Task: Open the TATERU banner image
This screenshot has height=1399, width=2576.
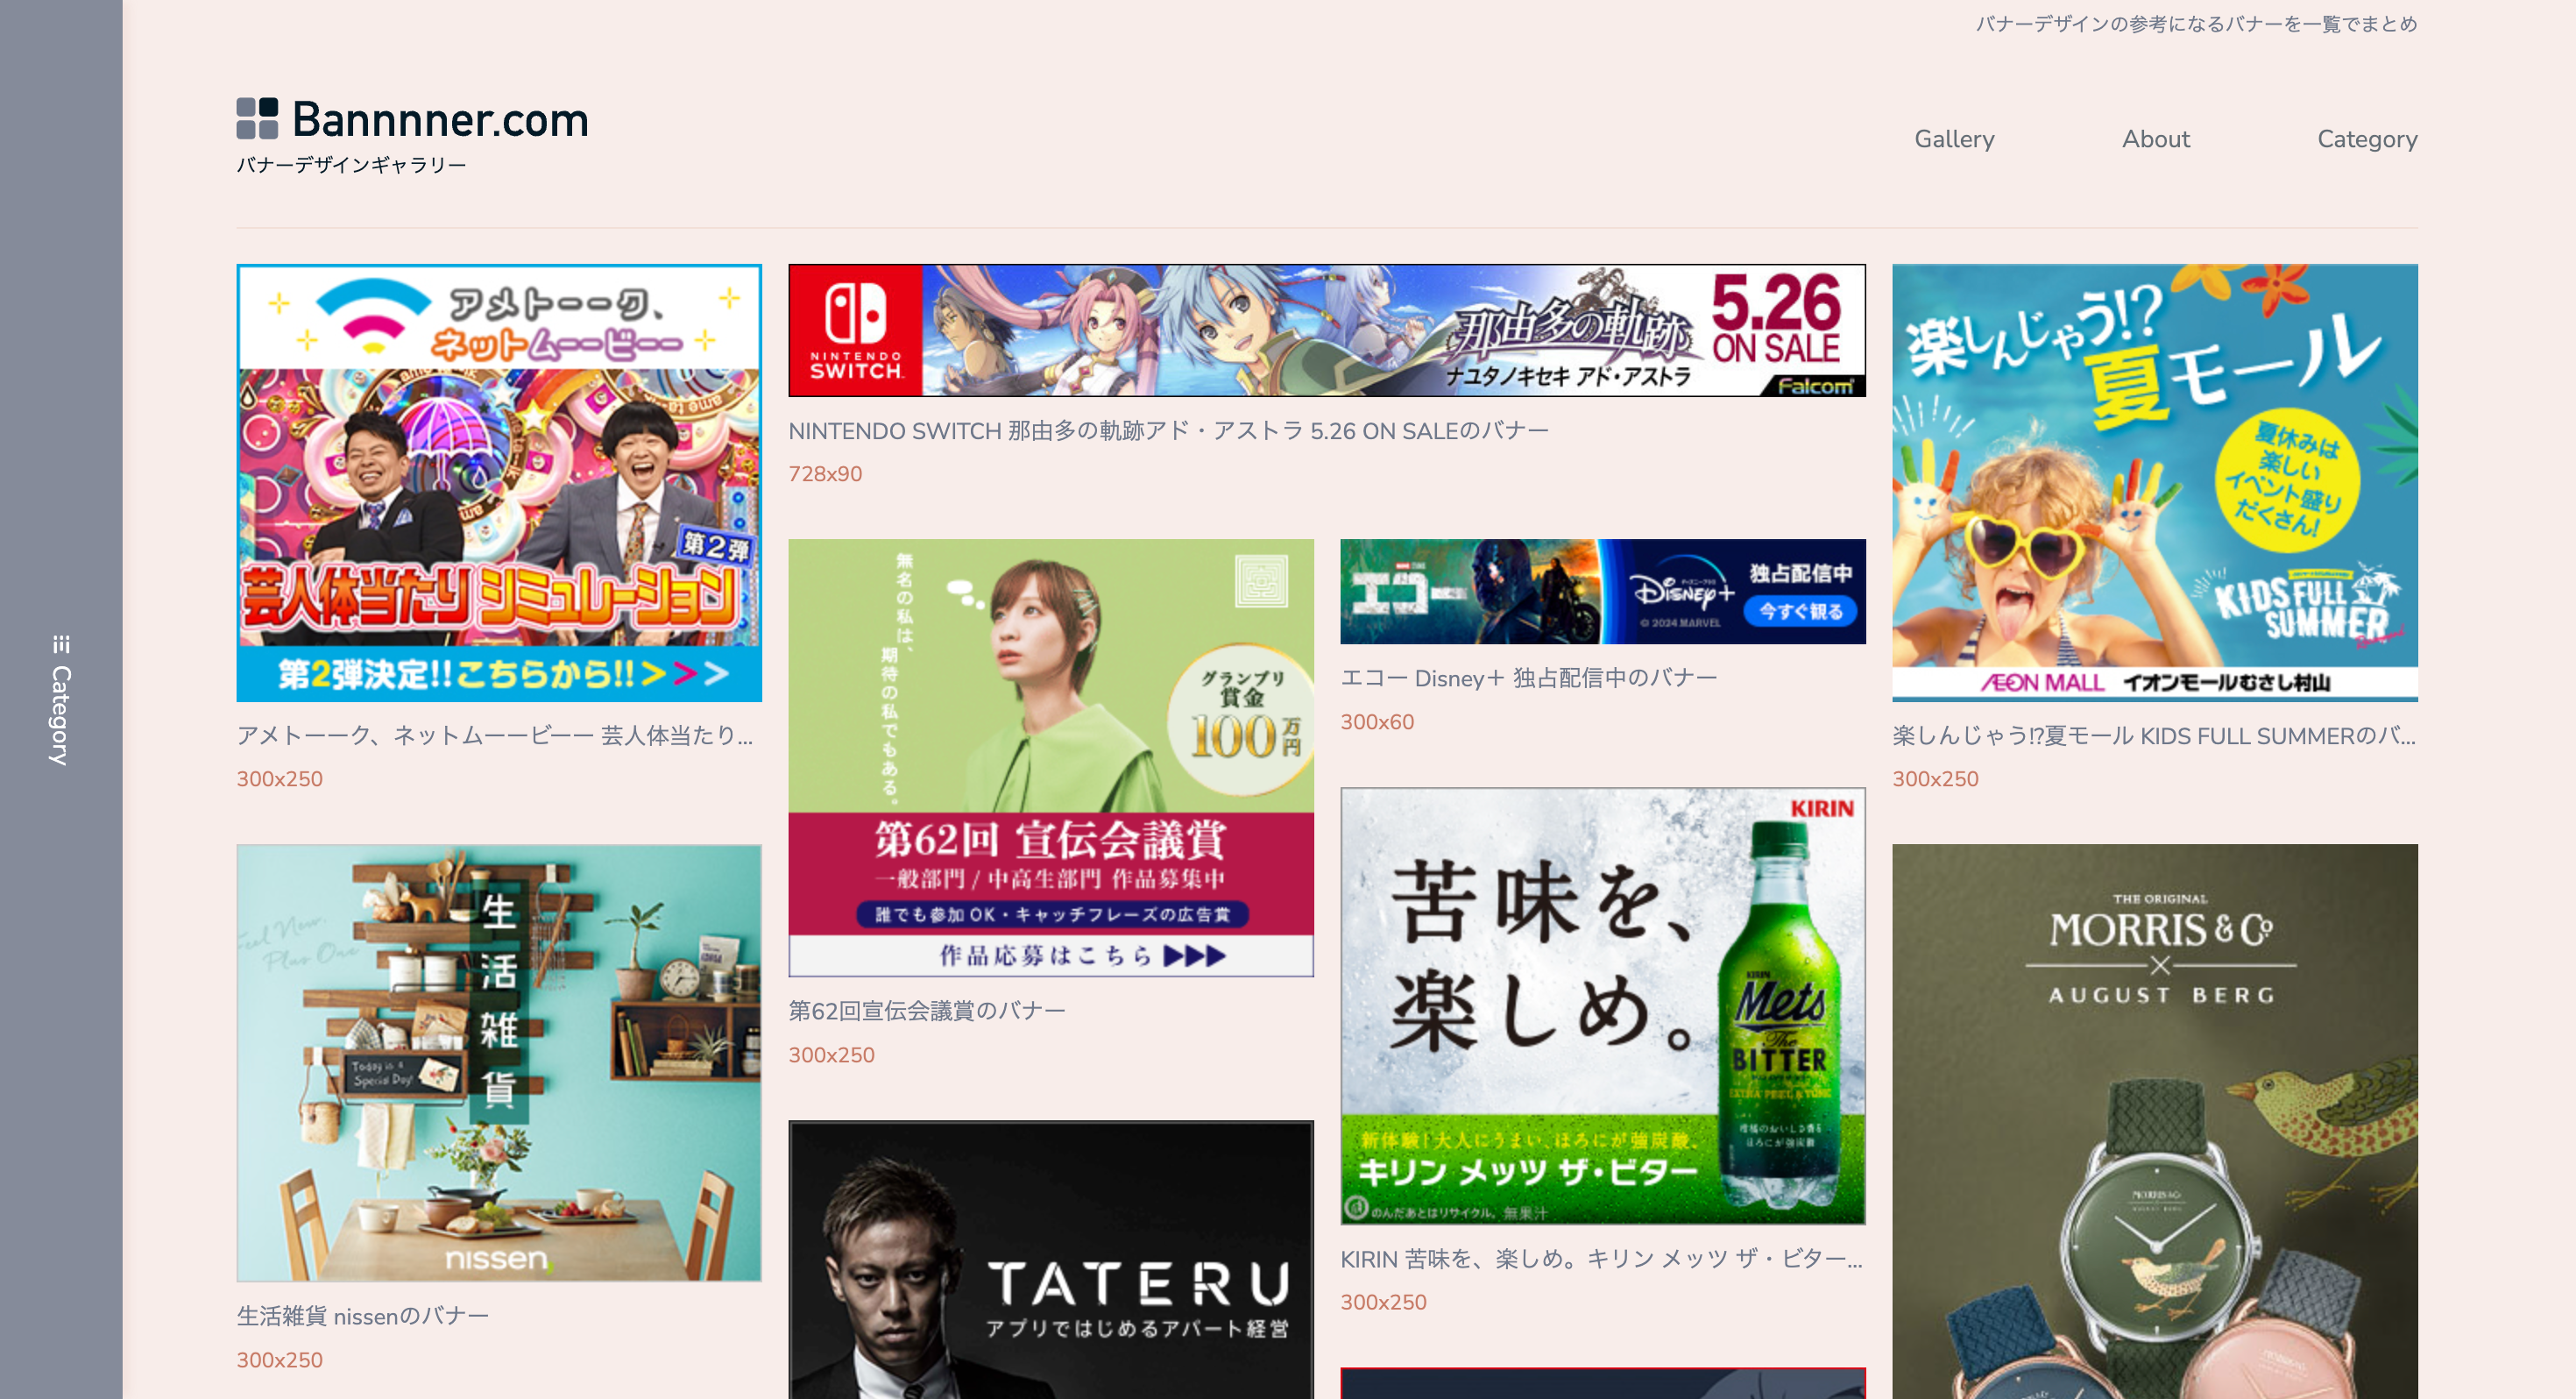Action: [1050, 1259]
